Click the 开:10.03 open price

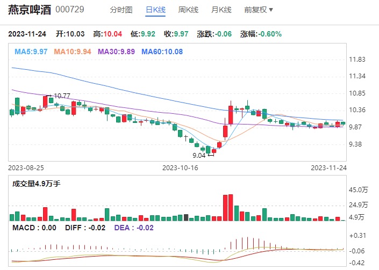(70, 34)
